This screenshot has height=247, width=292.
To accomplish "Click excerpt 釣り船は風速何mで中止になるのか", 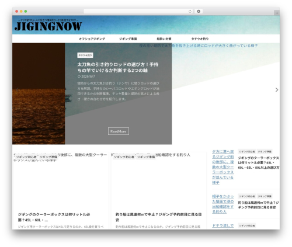I will coord(158,227).
